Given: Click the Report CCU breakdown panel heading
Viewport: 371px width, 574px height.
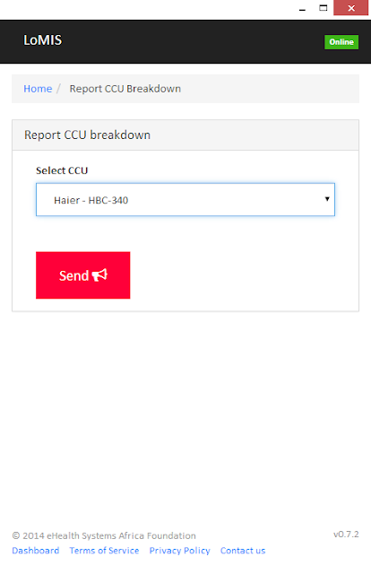Looking at the screenshot, I should [x=87, y=135].
